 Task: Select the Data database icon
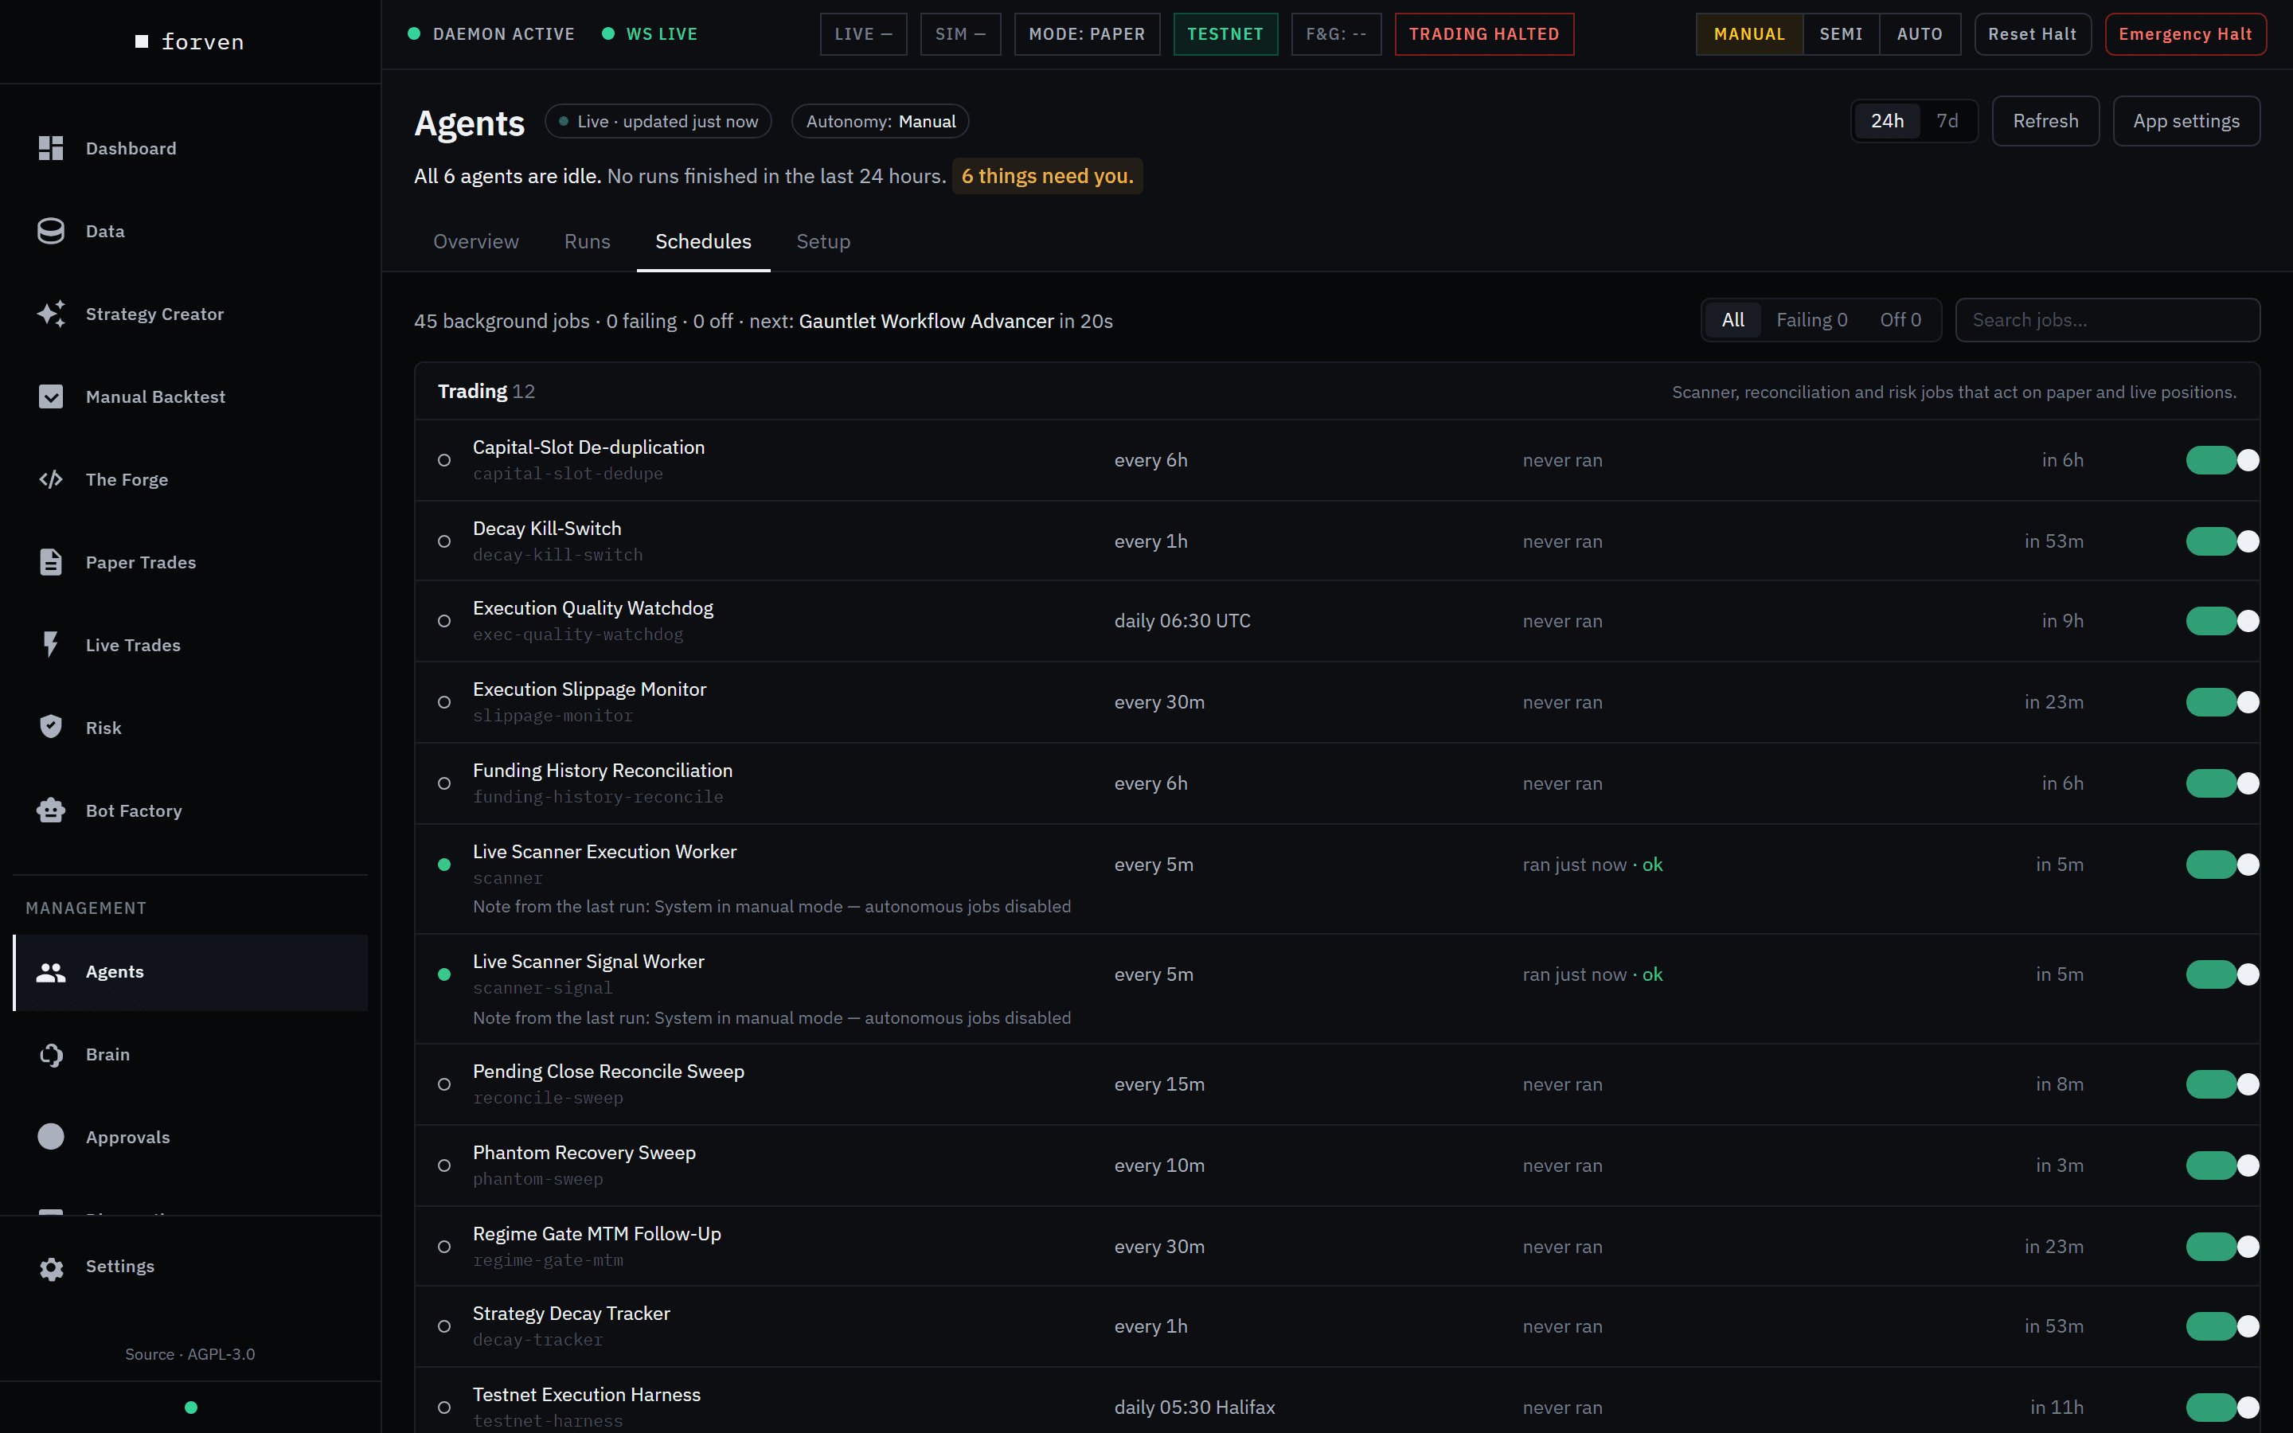[51, 231]
